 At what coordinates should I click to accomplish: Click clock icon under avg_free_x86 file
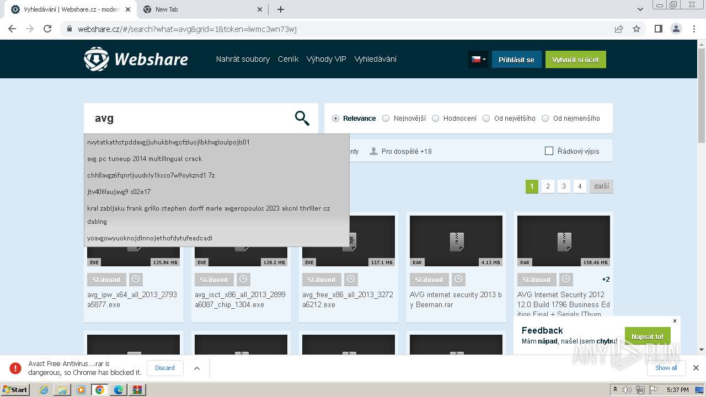pos(351,280)
